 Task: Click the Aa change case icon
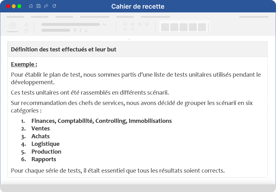point(104,24)
